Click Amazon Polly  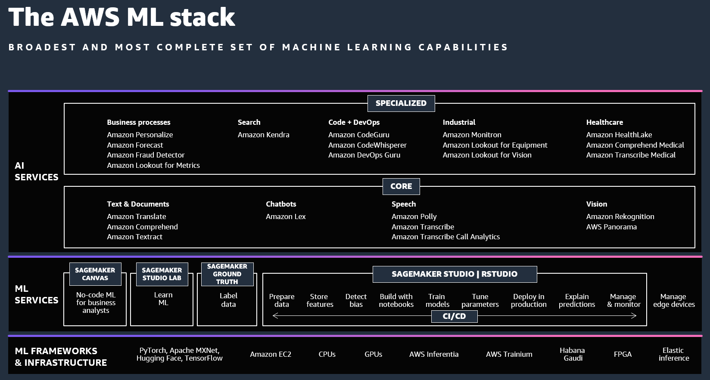pyautogui.click(x=414, y=216)
